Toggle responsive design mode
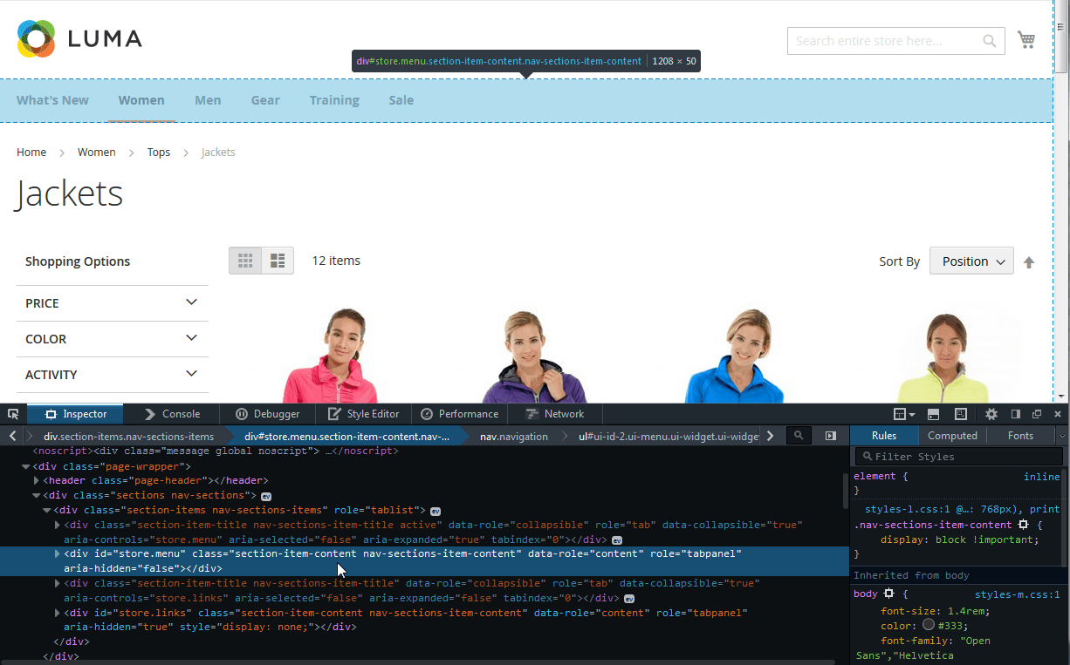This screenshot has height=665, width=1070. tap(961, 413)
